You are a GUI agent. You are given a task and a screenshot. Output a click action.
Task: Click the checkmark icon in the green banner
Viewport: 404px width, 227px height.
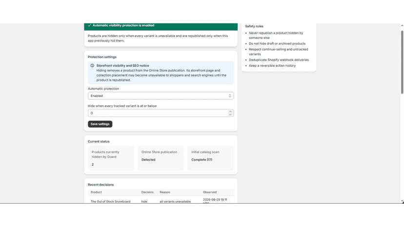tap(89, 25)
